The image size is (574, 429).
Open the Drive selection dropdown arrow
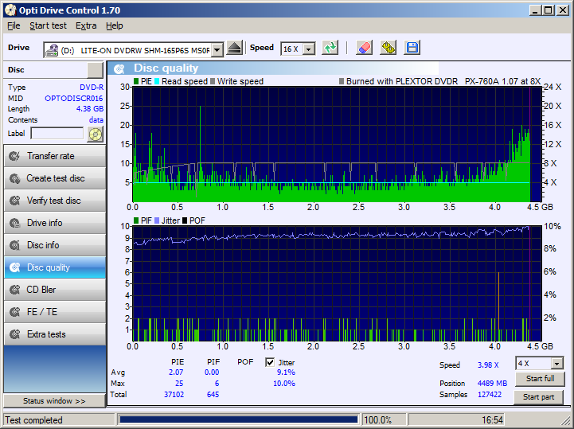(217, 50)
